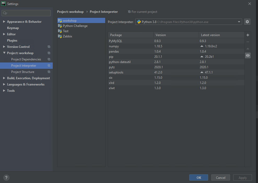This screenshot has height=183, width=258.
Task: Select the Zabbix project in list
Action: coord(81,36)
